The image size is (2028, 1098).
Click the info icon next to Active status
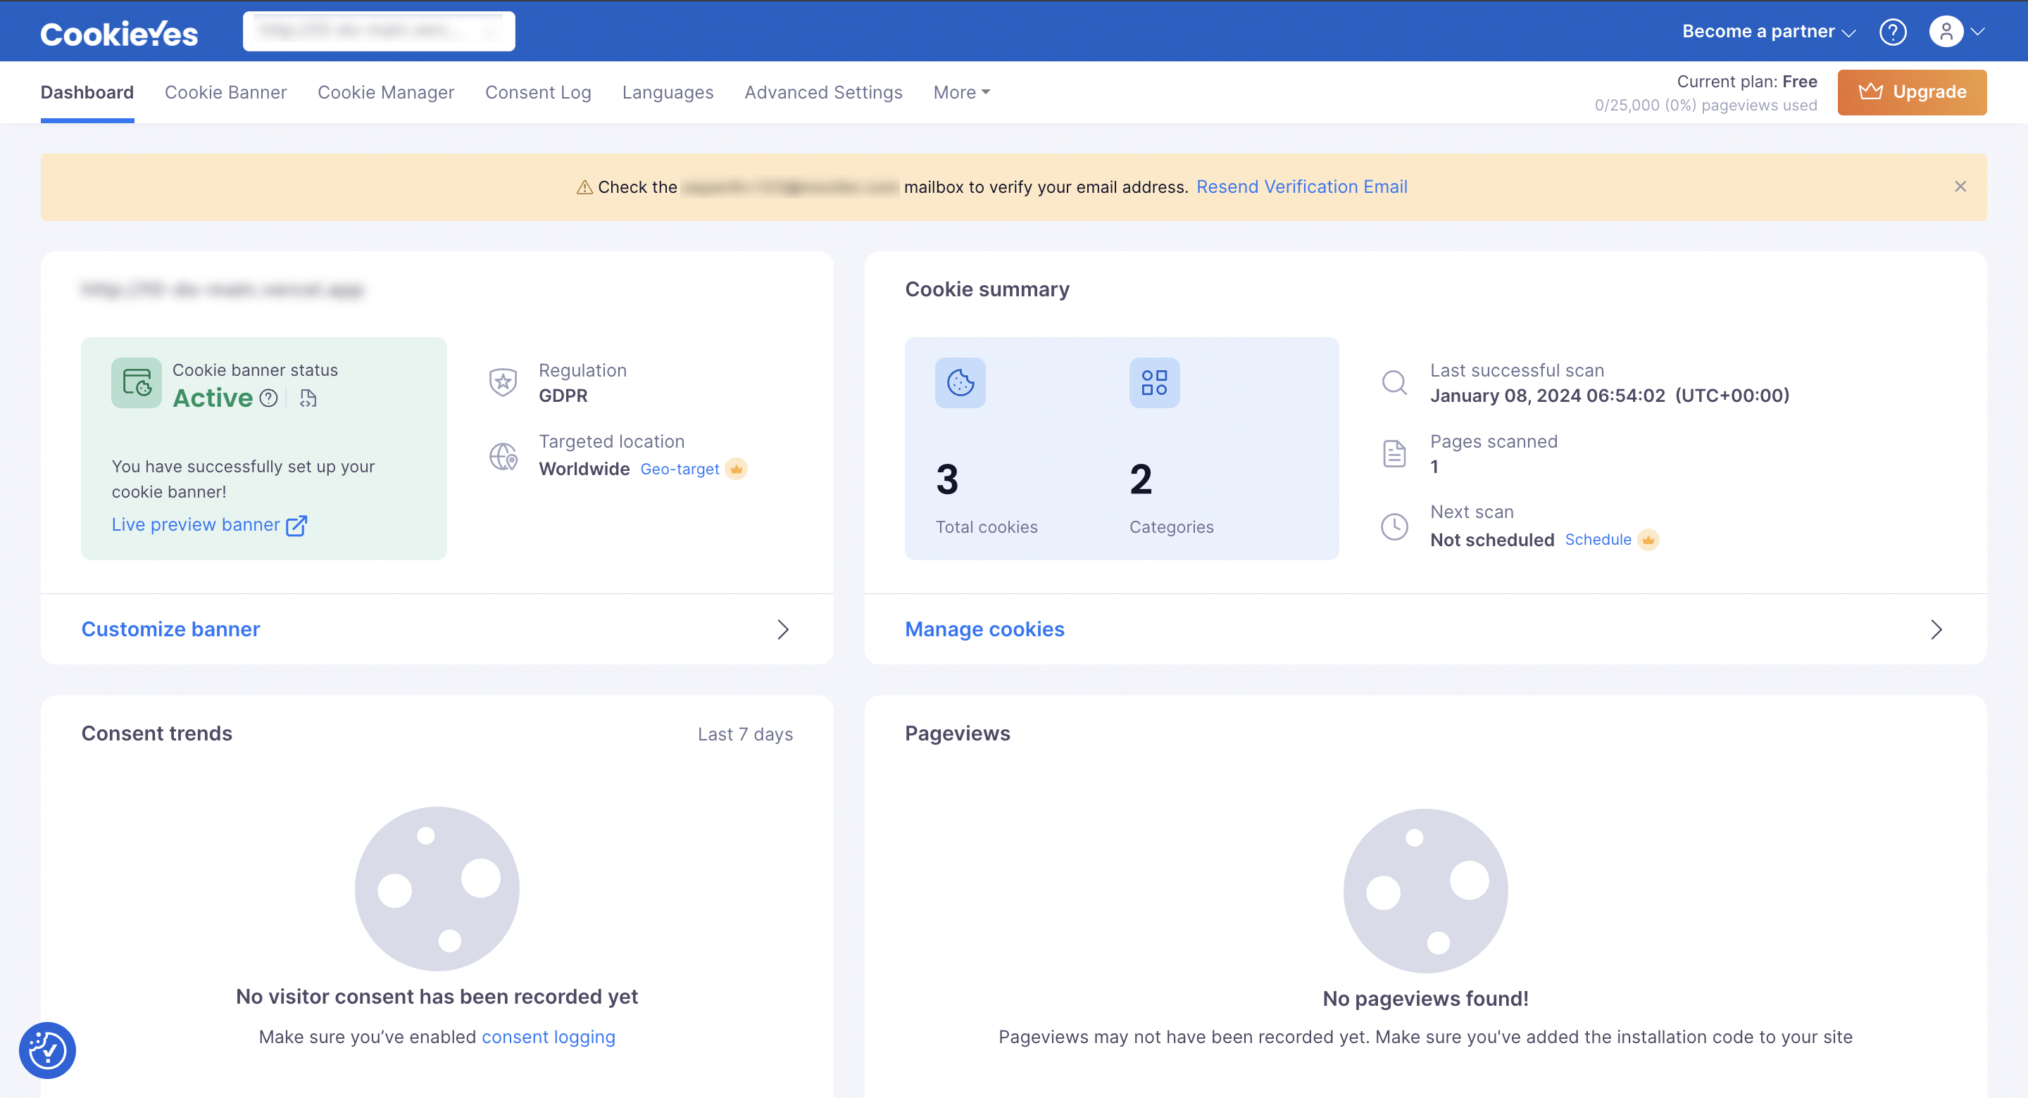click(x=268, y=398)
